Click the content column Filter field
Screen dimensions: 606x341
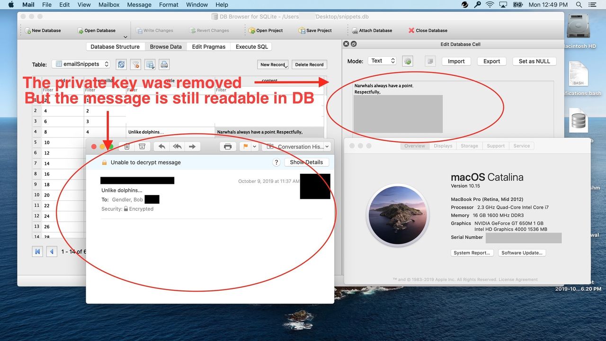tap(269, 90)
